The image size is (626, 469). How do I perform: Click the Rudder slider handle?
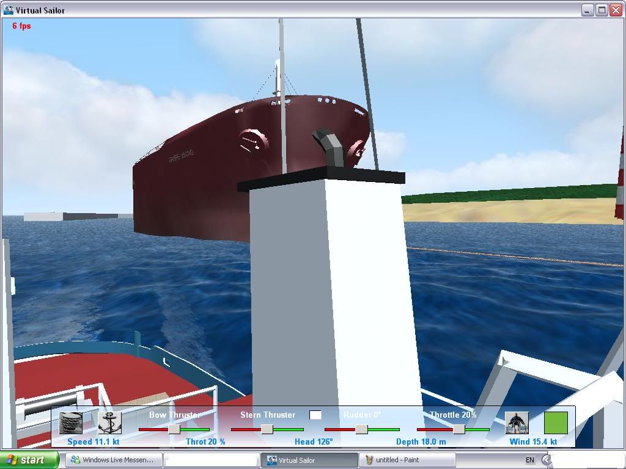click(x=362, y=429)
